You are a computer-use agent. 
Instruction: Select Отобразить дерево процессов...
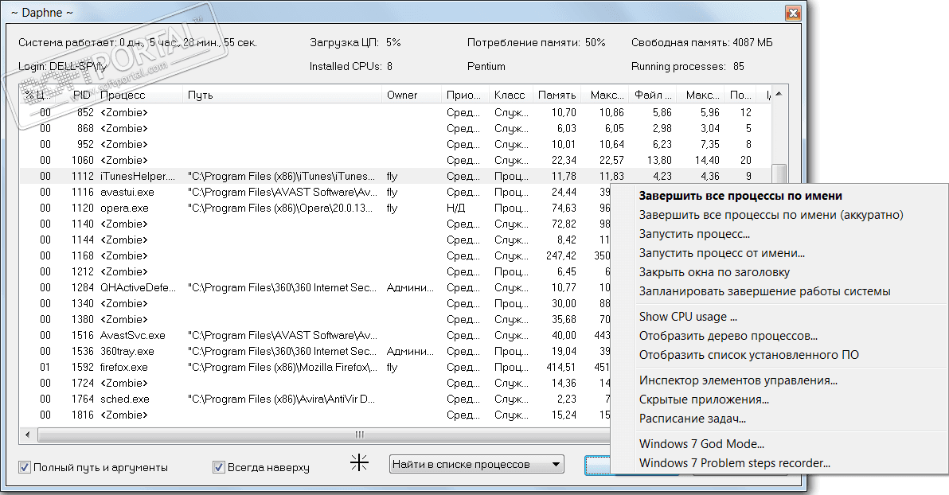point(728,336)
